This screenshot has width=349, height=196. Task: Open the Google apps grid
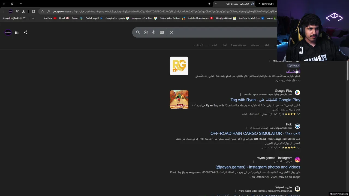click(17, 32)
